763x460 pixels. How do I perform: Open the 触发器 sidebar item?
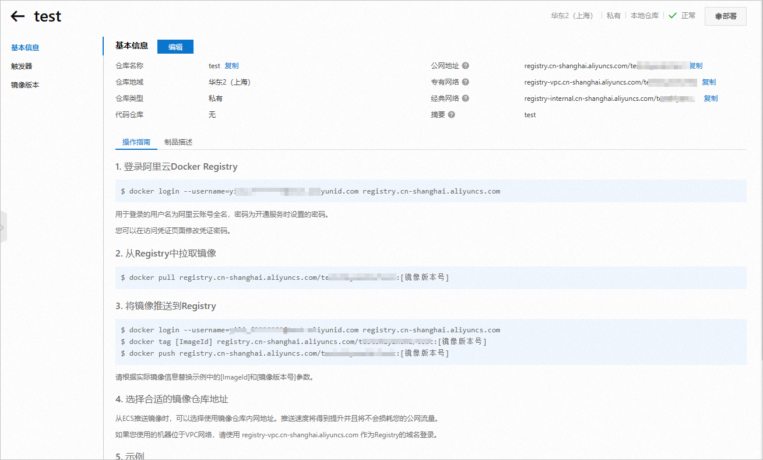22,66
